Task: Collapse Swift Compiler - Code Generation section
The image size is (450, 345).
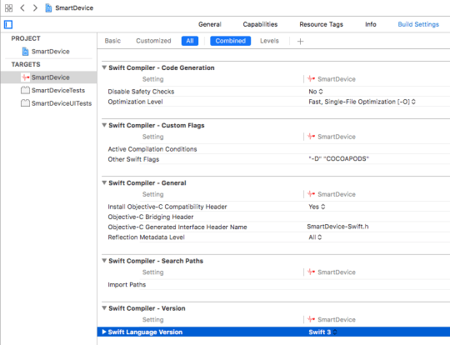Action: point(104,67)
